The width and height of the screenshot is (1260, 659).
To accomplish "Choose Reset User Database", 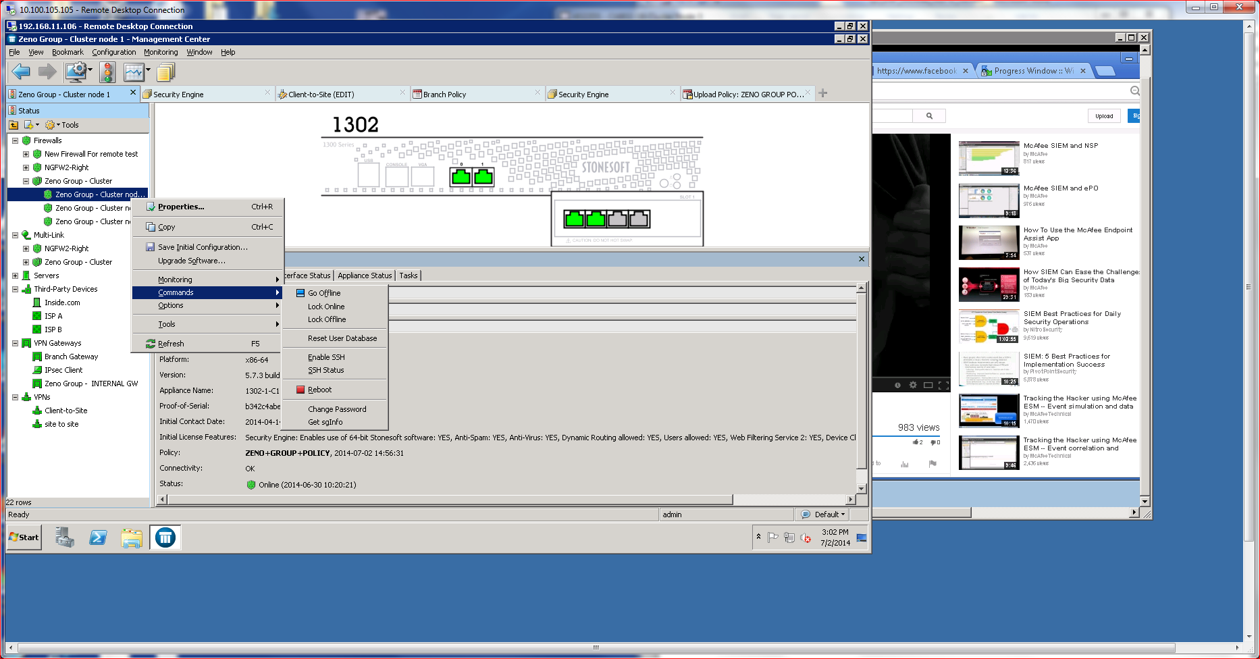I will tap(335, 338).
